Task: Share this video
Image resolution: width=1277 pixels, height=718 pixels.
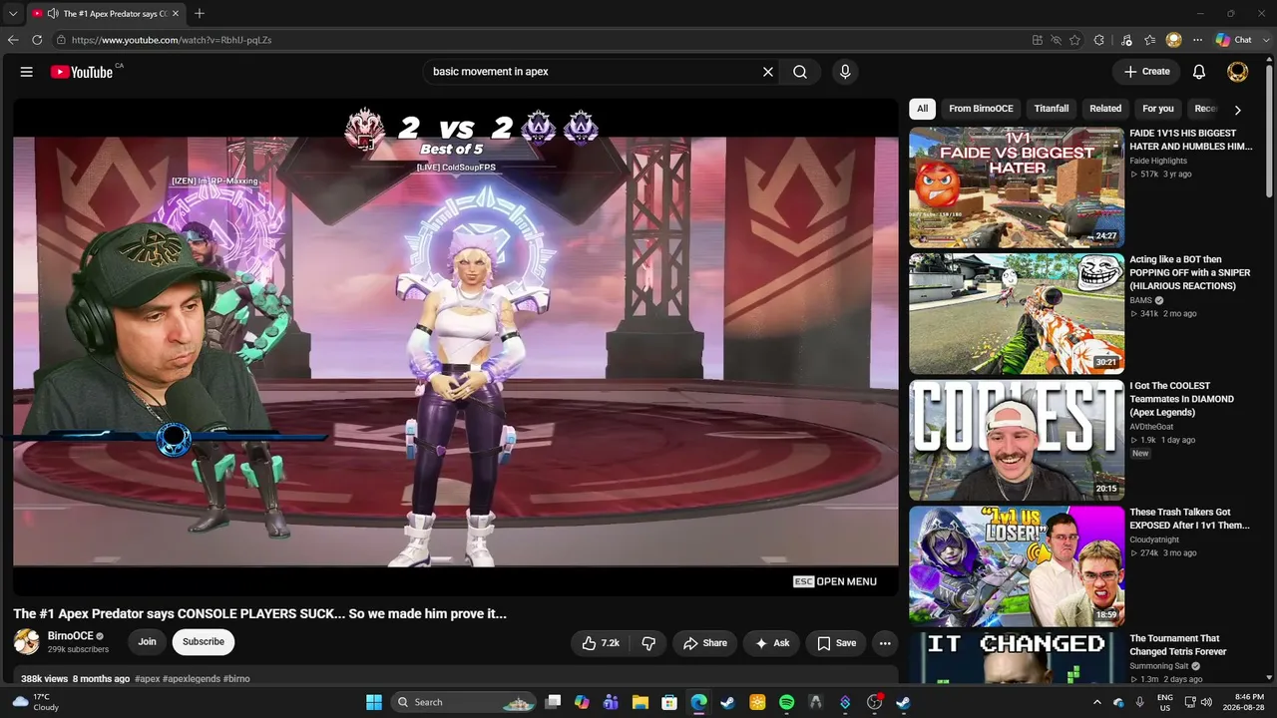Action: point(705,643)
